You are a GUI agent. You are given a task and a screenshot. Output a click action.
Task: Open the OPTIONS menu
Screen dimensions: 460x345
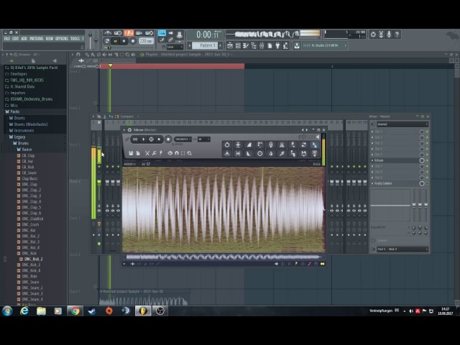pyautogui.click(x=62, y=39)
